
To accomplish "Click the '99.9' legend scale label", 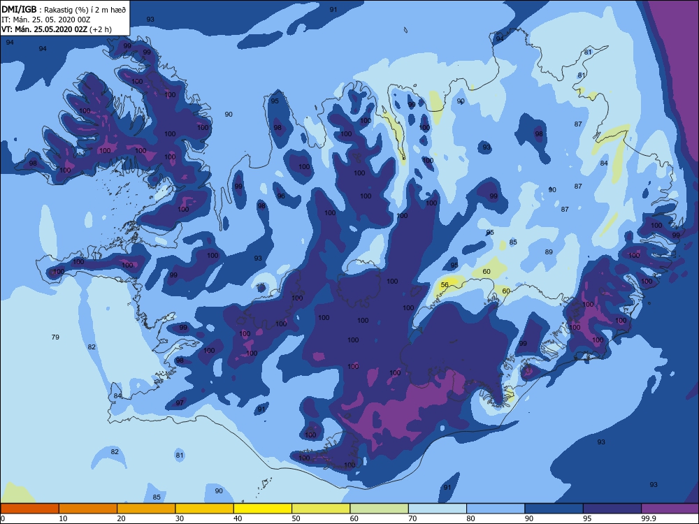I will point(649,518).
